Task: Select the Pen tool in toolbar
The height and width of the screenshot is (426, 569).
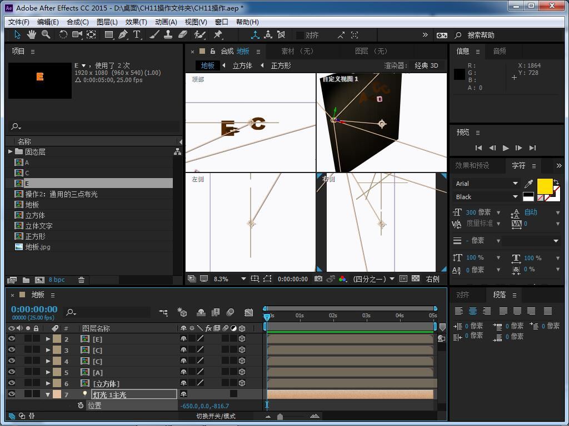Action: 123,34
